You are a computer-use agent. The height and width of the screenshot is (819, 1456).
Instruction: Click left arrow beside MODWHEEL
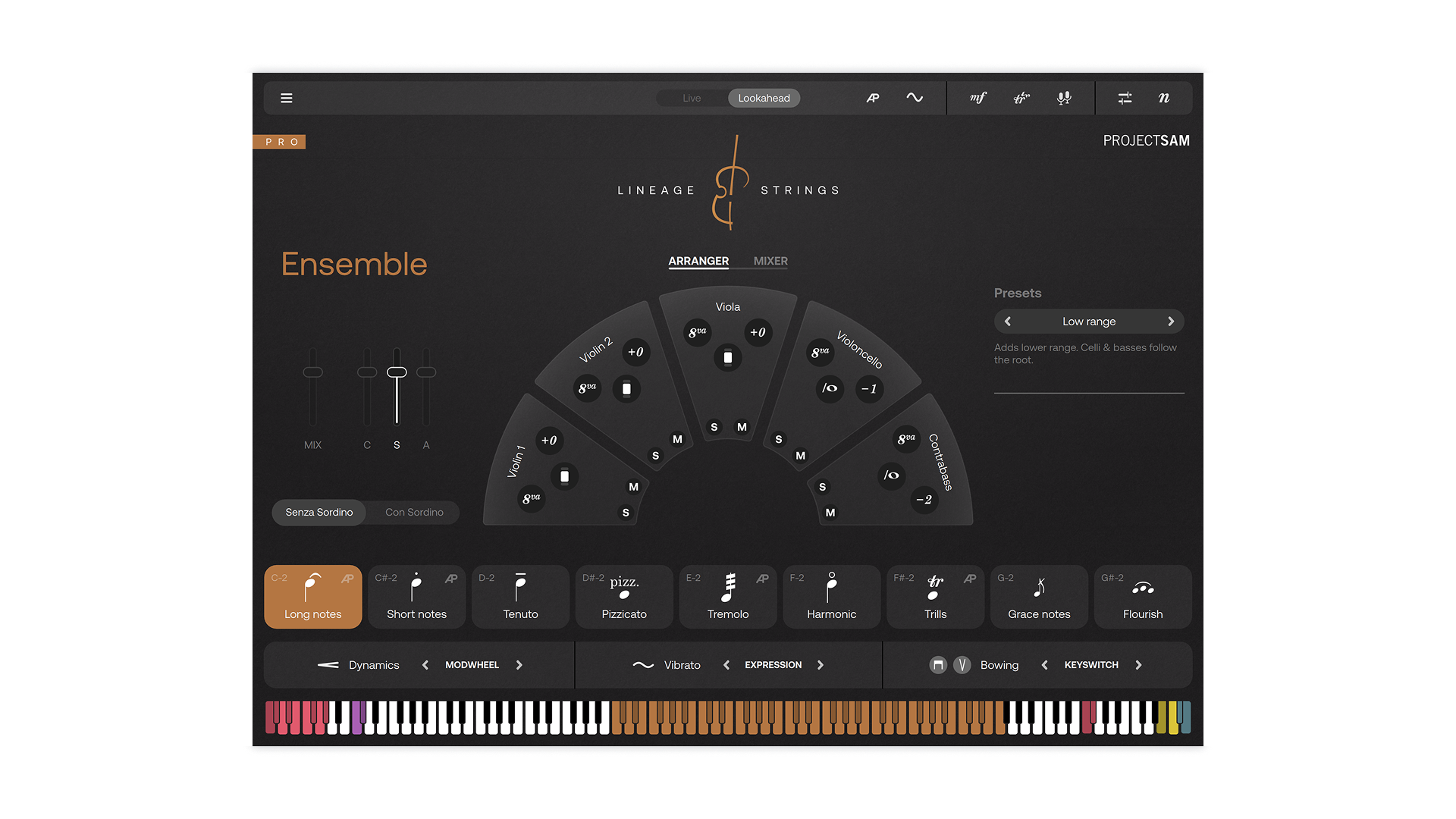[x=425, y=665]
